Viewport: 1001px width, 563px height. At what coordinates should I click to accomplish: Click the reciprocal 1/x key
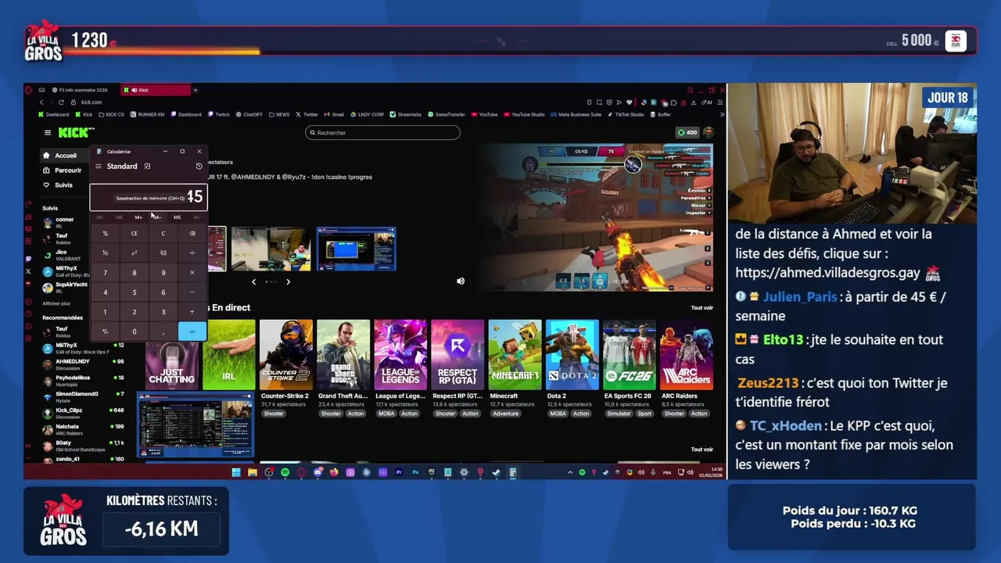[x=105, y=253]
